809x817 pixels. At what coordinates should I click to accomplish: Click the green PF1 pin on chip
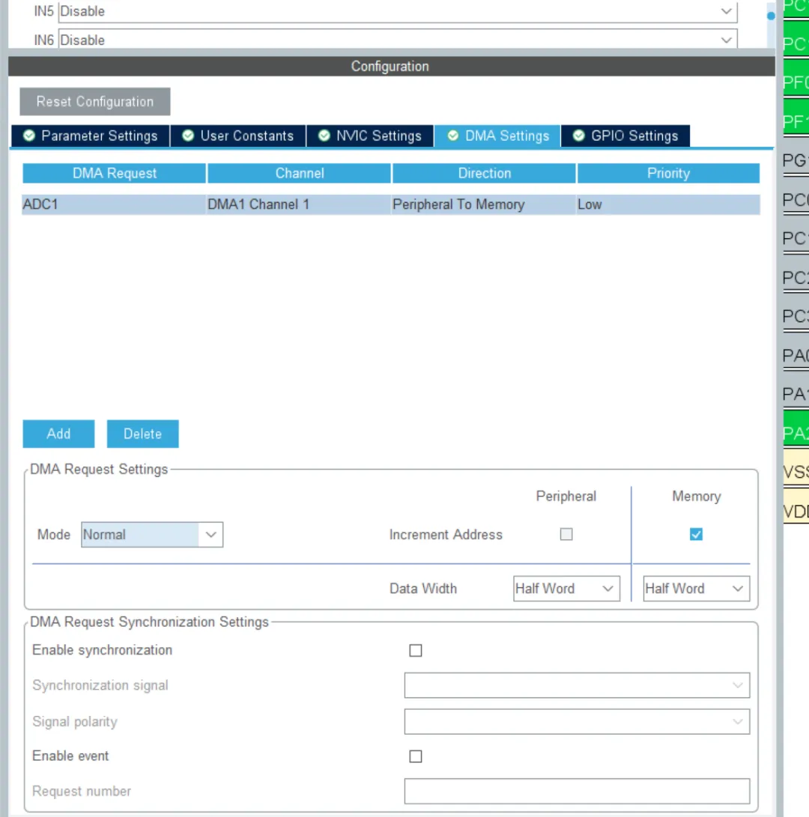pos(796,121)
